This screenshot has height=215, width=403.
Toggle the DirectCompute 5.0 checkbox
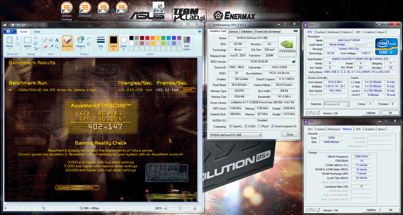(x=273, y=126)
